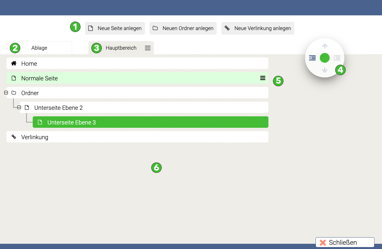The height and width of the screenshot is (249, 382).
Task: Click the Home house icon
Action: pos(14,63)
